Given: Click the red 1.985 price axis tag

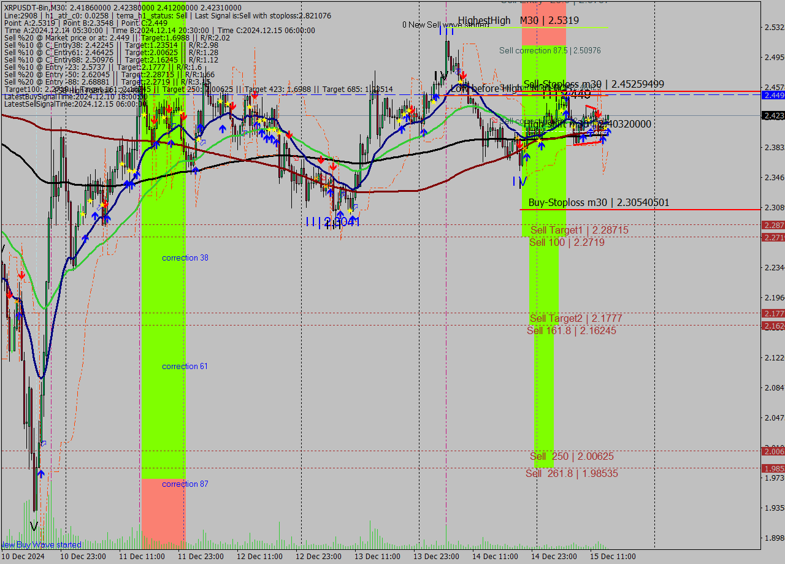Looking at the screenshot, I should (x=773, y=468).
